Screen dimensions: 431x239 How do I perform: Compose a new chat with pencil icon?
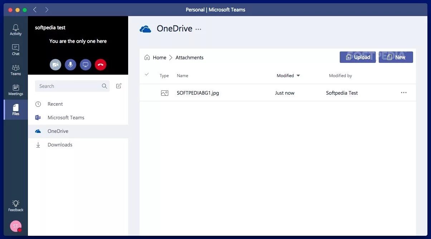(x=119, y=86)
